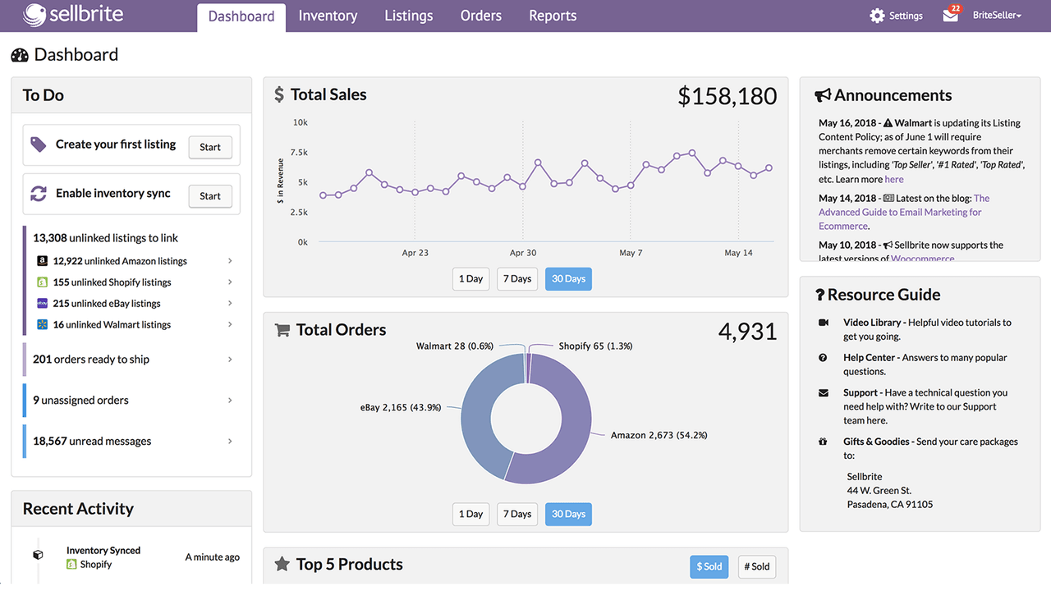This screenshot has height=591, width=1051.
Task: Click the Amazon icon beside unlinked Amazon listings
Action: [x=42, y=260]
